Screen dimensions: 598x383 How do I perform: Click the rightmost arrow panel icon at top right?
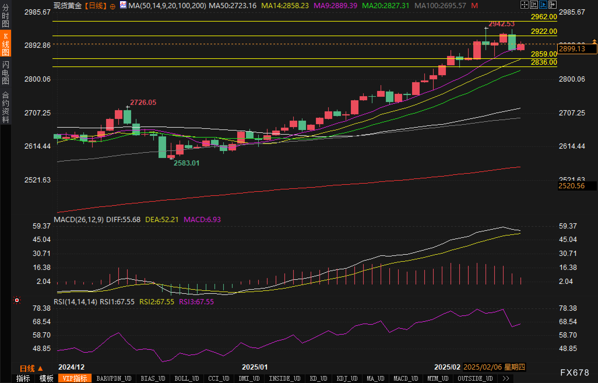[552, 5]
